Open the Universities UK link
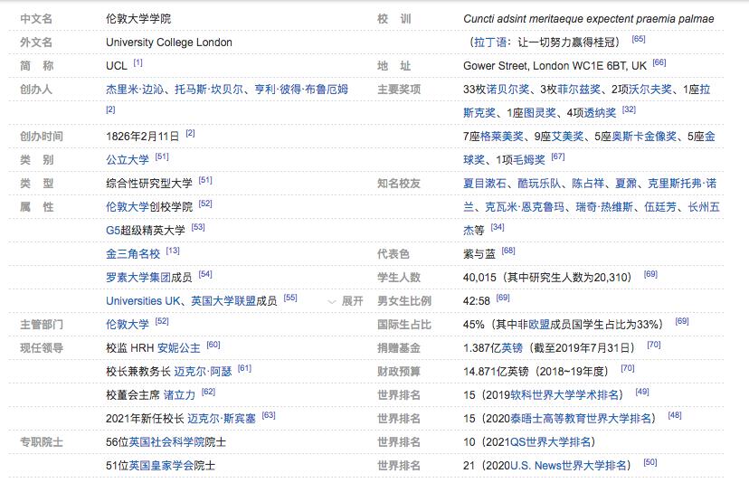749x483 pixels. coord(143,301)
